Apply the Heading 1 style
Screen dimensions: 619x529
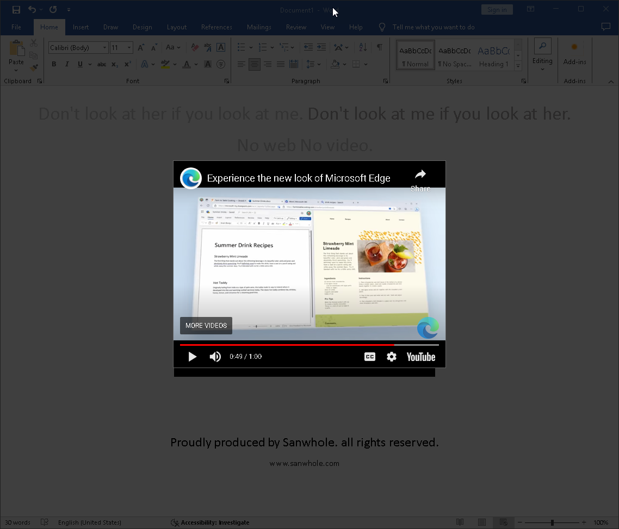pos(493,55)
